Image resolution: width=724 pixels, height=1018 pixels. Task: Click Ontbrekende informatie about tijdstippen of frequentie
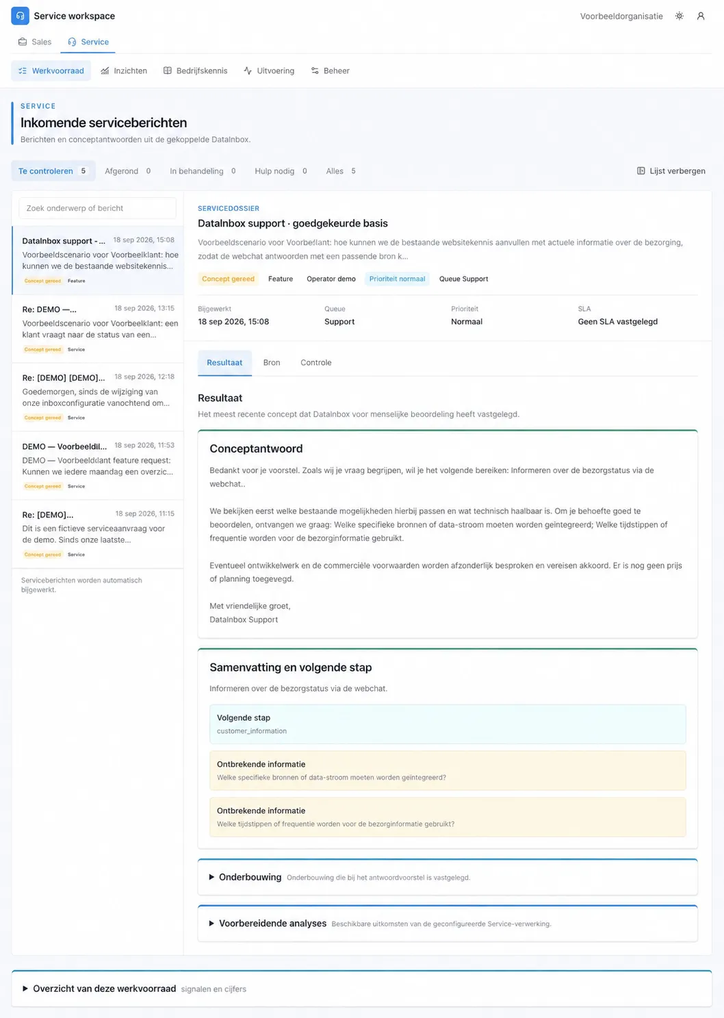(448, 817)
